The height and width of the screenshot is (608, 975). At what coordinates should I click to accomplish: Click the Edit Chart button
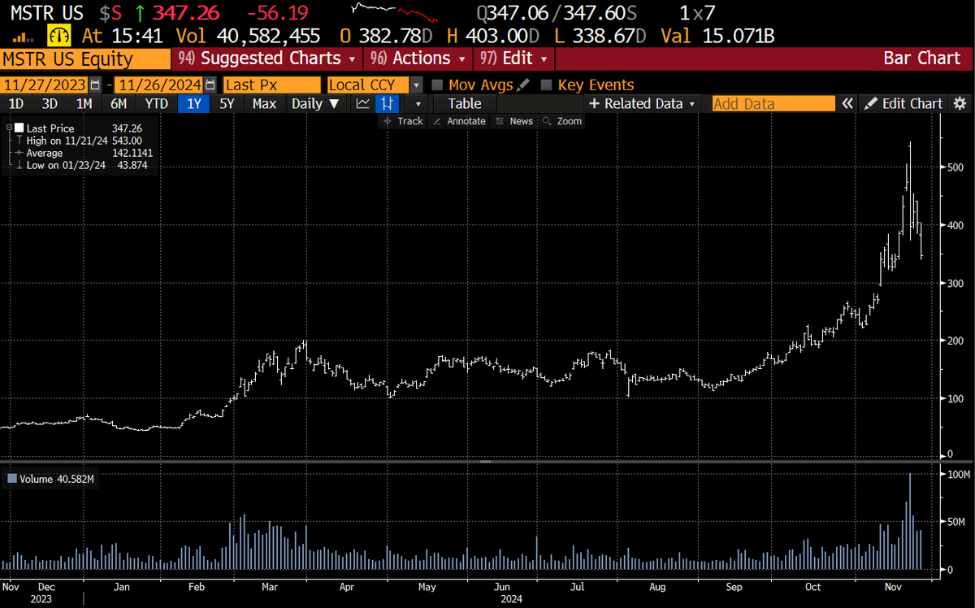903,103
